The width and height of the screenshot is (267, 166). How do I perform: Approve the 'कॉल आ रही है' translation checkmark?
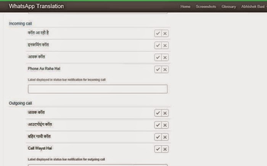pyautogui.click(x=158, y=33)
